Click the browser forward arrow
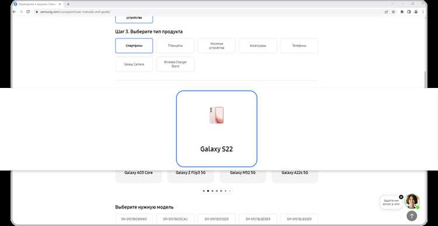Viewport: 438px width, 226px height. [21, 12]
